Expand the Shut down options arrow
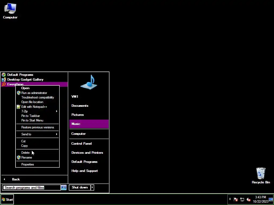The height and width of the screenshot is (205, 274). (92, 187)
